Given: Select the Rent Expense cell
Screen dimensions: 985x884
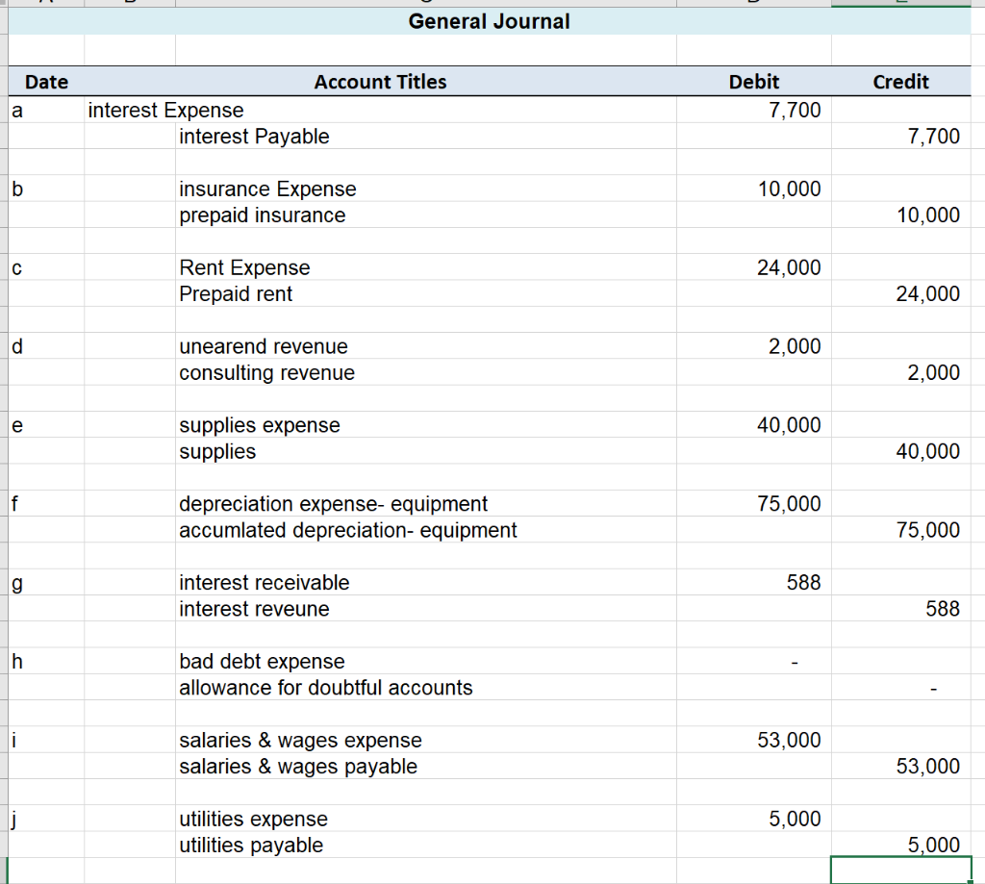Looking at the screenshot, I should (426, 267).
